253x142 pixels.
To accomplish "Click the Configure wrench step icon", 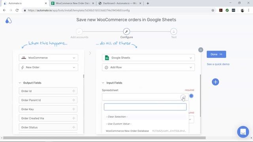I will tap(126, 32).
